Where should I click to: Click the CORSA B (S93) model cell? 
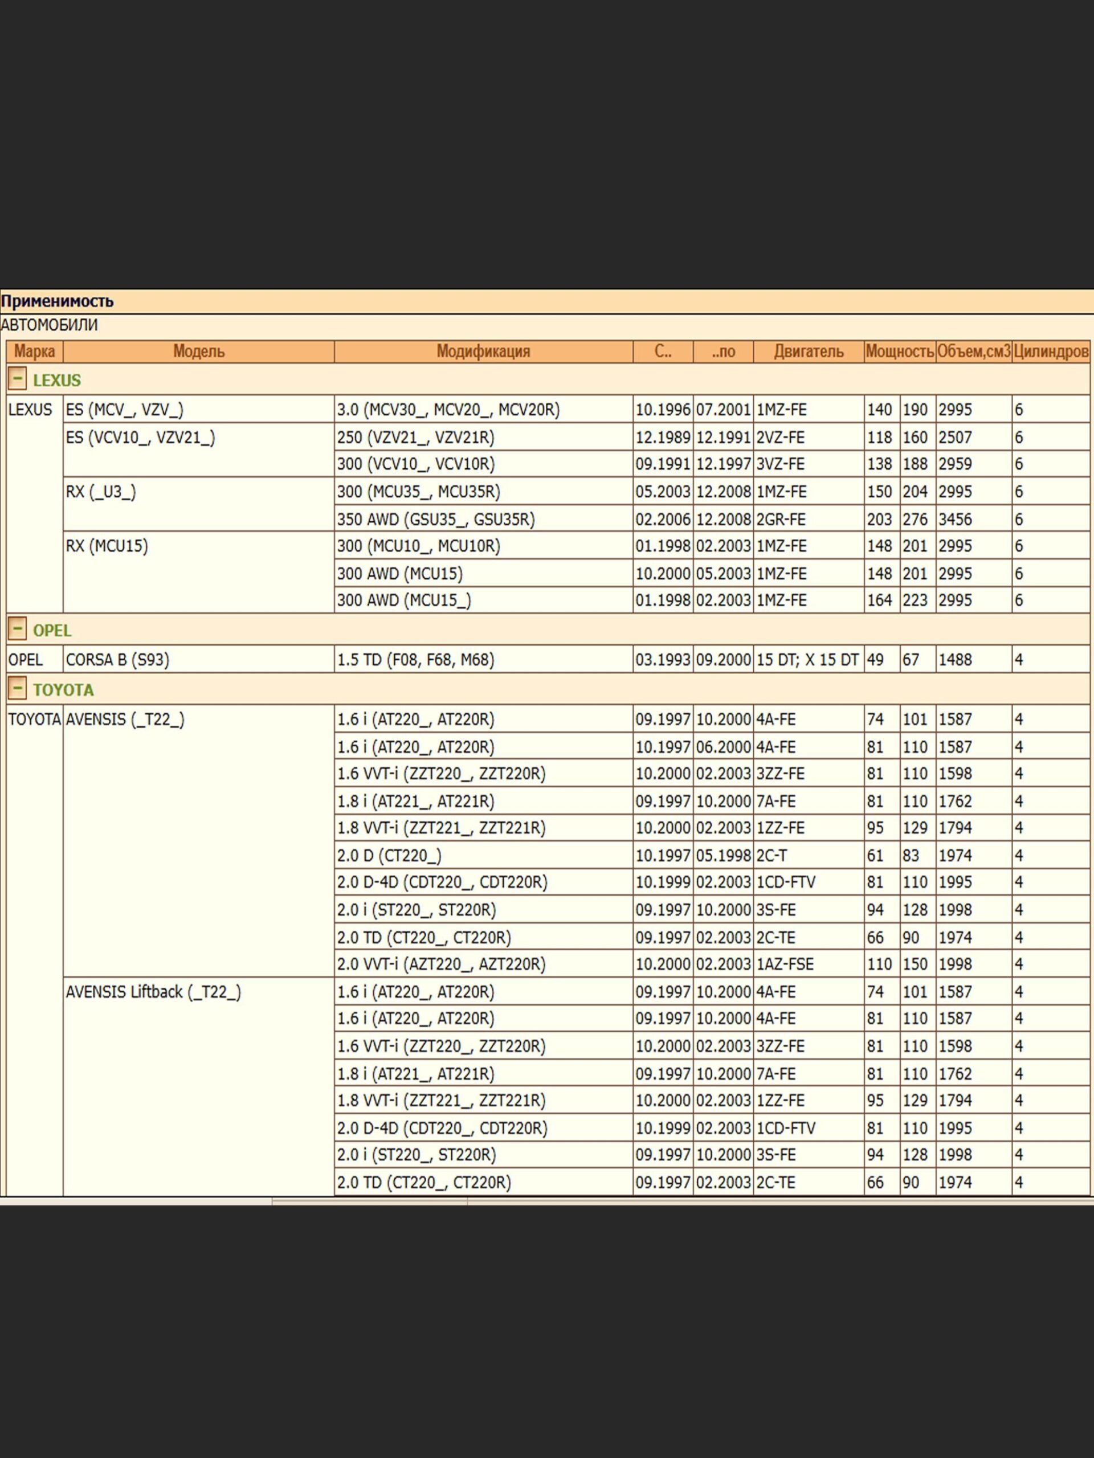coord(117,660)
